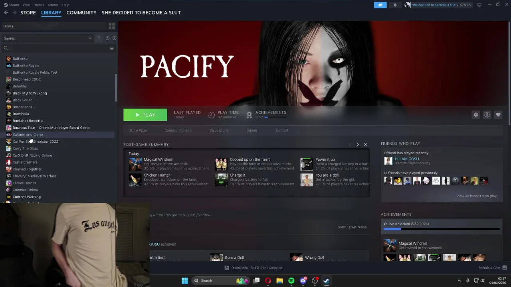This screenshot has width=511, height=287.
Task: Select Castle Crashers in the library list
Action: 25,162
